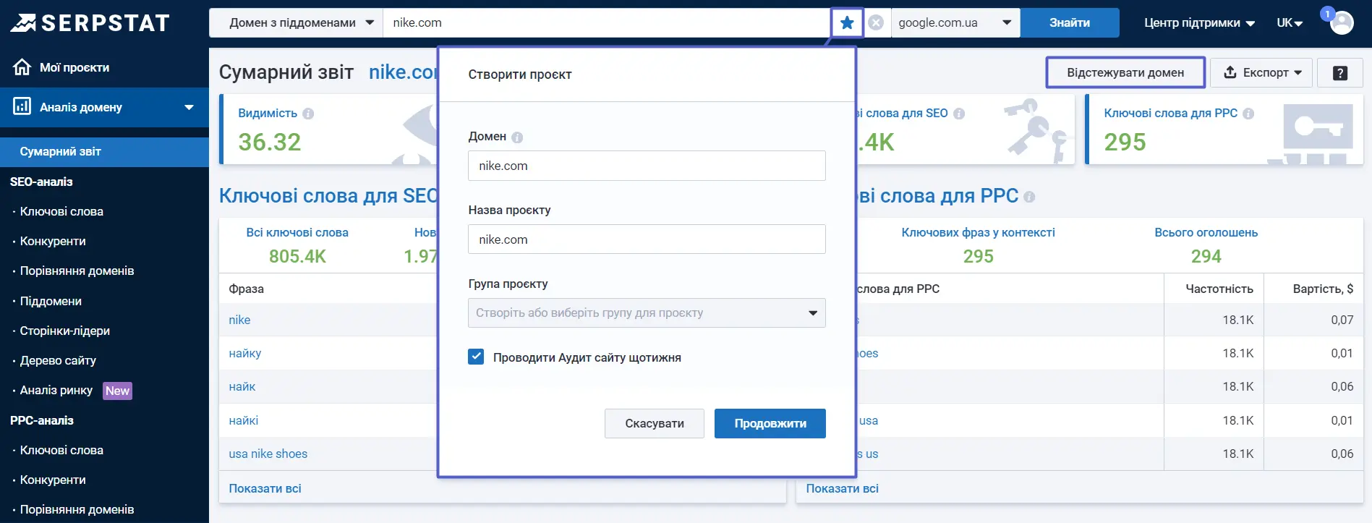Click the Показати всі link under PPC table

click(x=842, y=489)
